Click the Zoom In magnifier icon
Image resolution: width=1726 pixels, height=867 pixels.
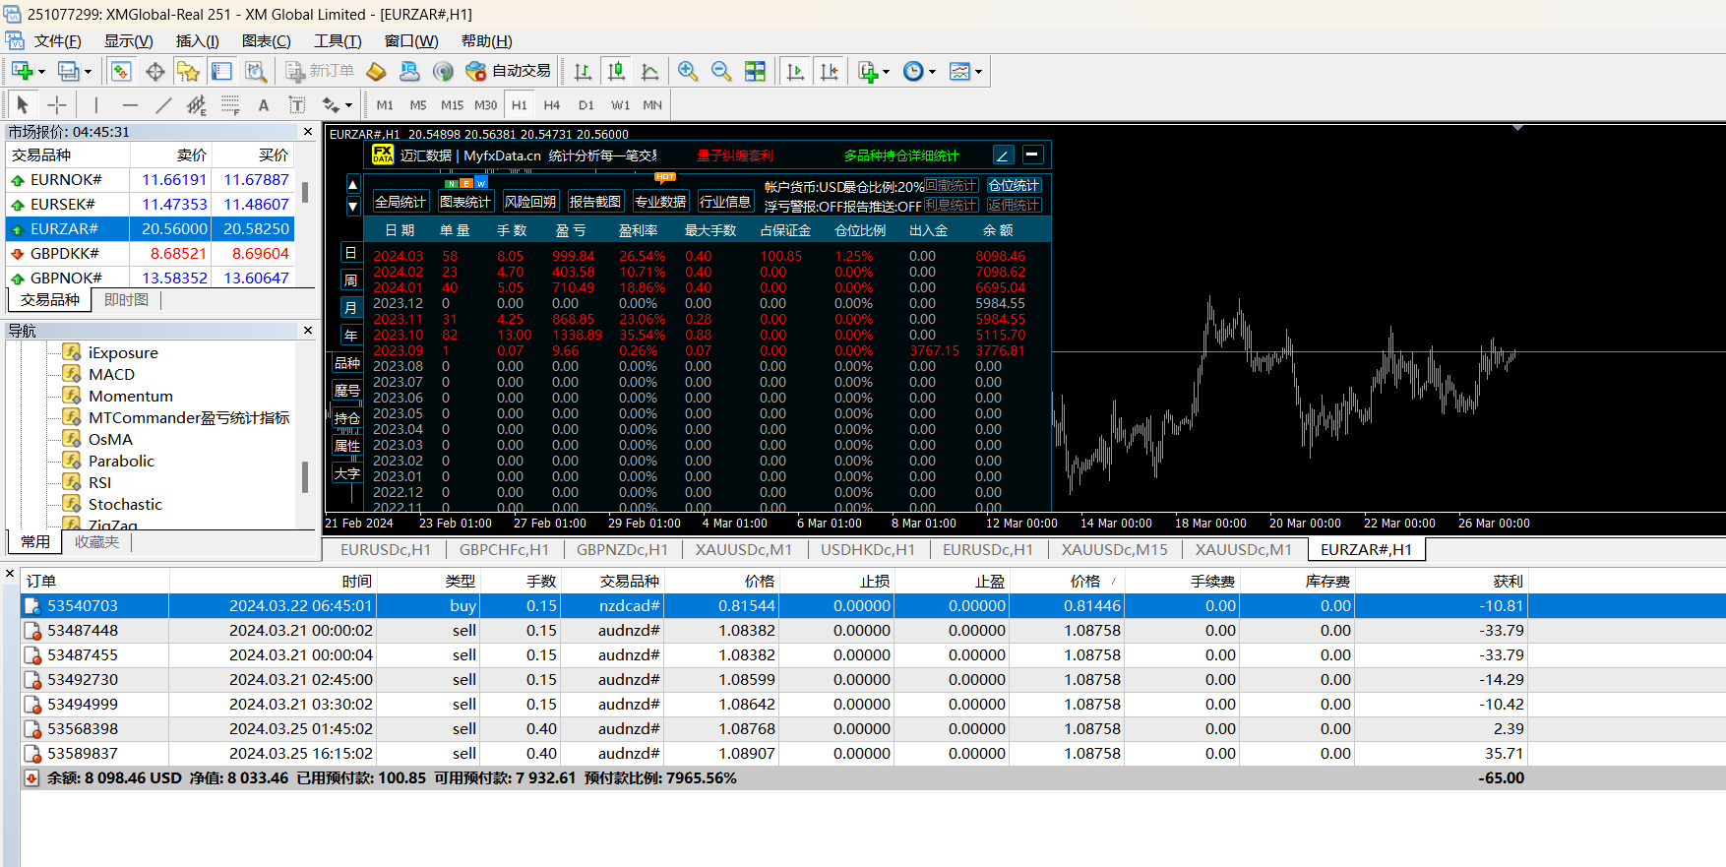point(688,71)
